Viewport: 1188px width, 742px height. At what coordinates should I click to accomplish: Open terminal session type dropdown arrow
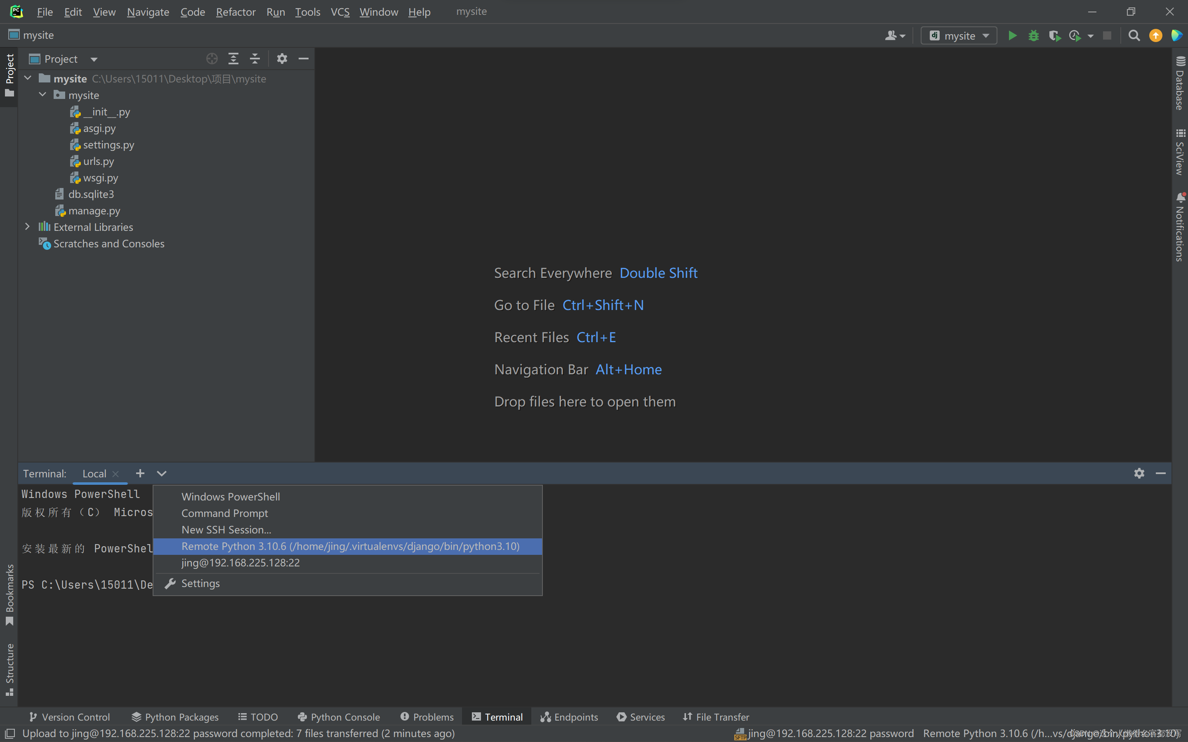pyautogui.click(x=162, y=473)
